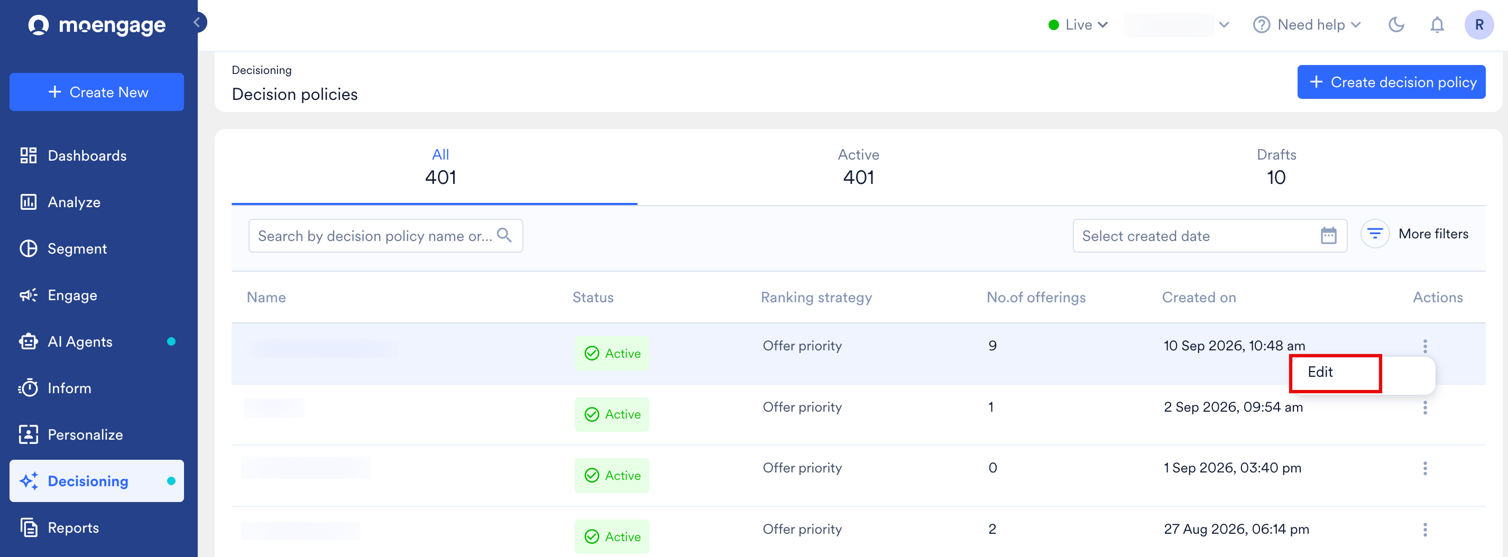Click Create New button
The width and height of the screenshot is (1508, 557).
pos(97,92)
